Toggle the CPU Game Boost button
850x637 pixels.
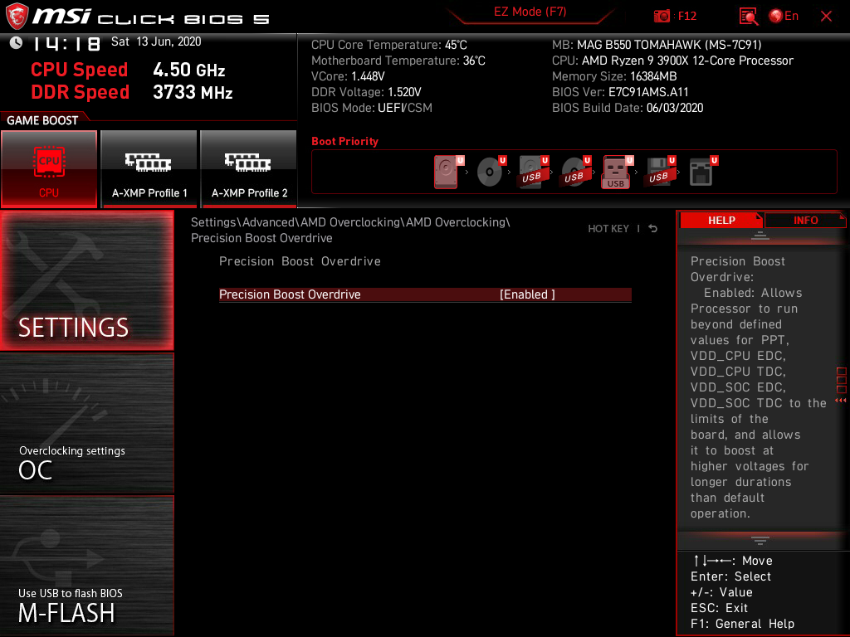(x=49, y=169)
